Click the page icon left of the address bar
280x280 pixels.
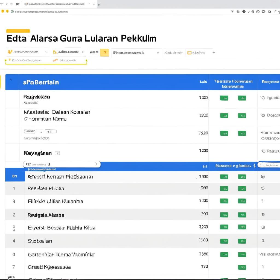pos(12,11)
